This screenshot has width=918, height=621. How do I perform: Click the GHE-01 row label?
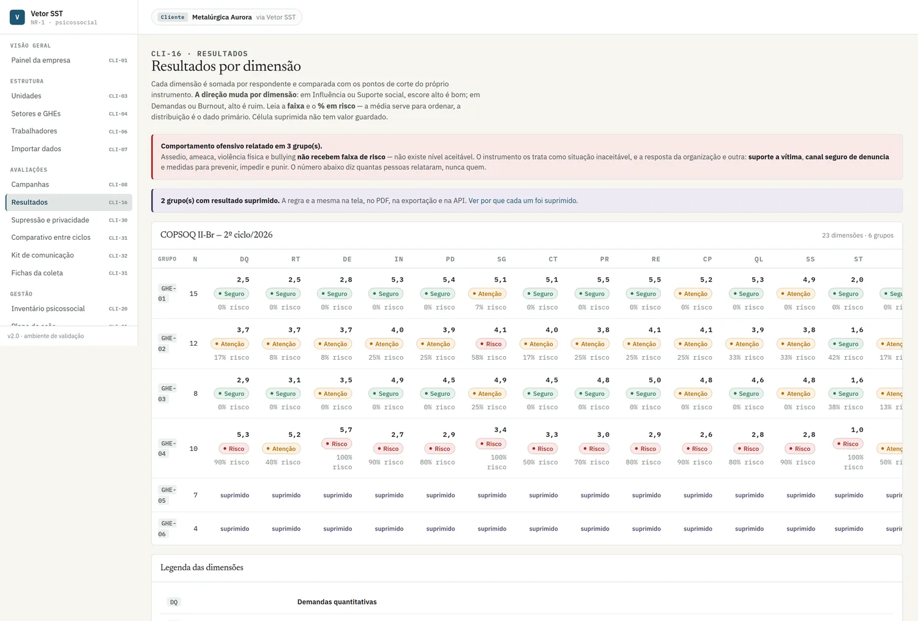click(168, 294)
